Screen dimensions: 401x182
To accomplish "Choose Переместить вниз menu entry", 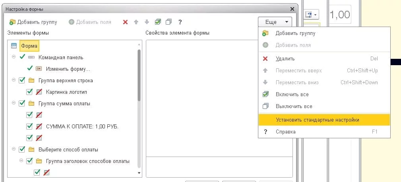I will point(324,83).
